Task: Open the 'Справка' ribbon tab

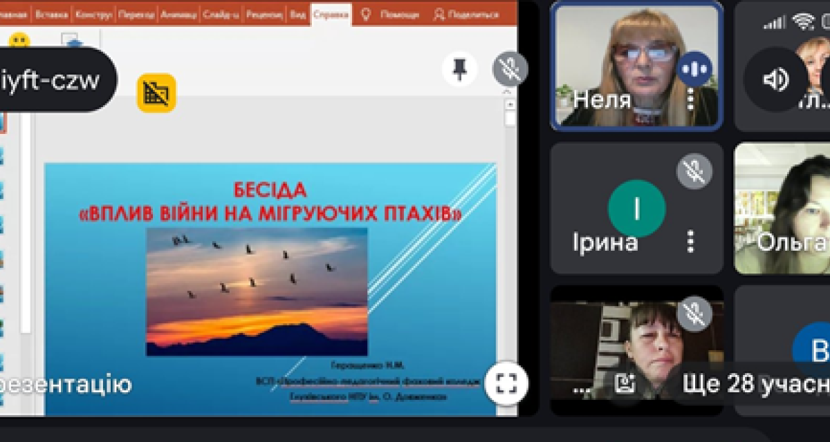Action: coord(331,14)
